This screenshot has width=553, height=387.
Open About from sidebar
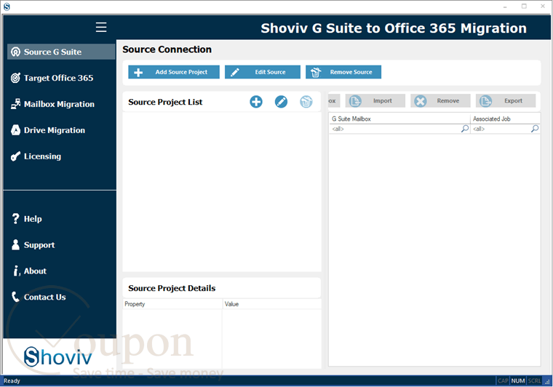click(35, 271)
